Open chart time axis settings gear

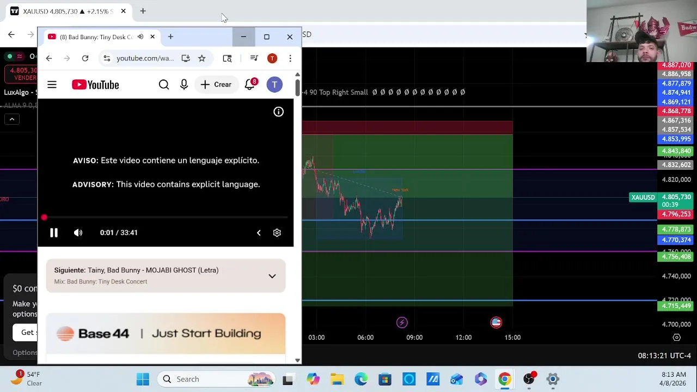[x=677, y=338]
